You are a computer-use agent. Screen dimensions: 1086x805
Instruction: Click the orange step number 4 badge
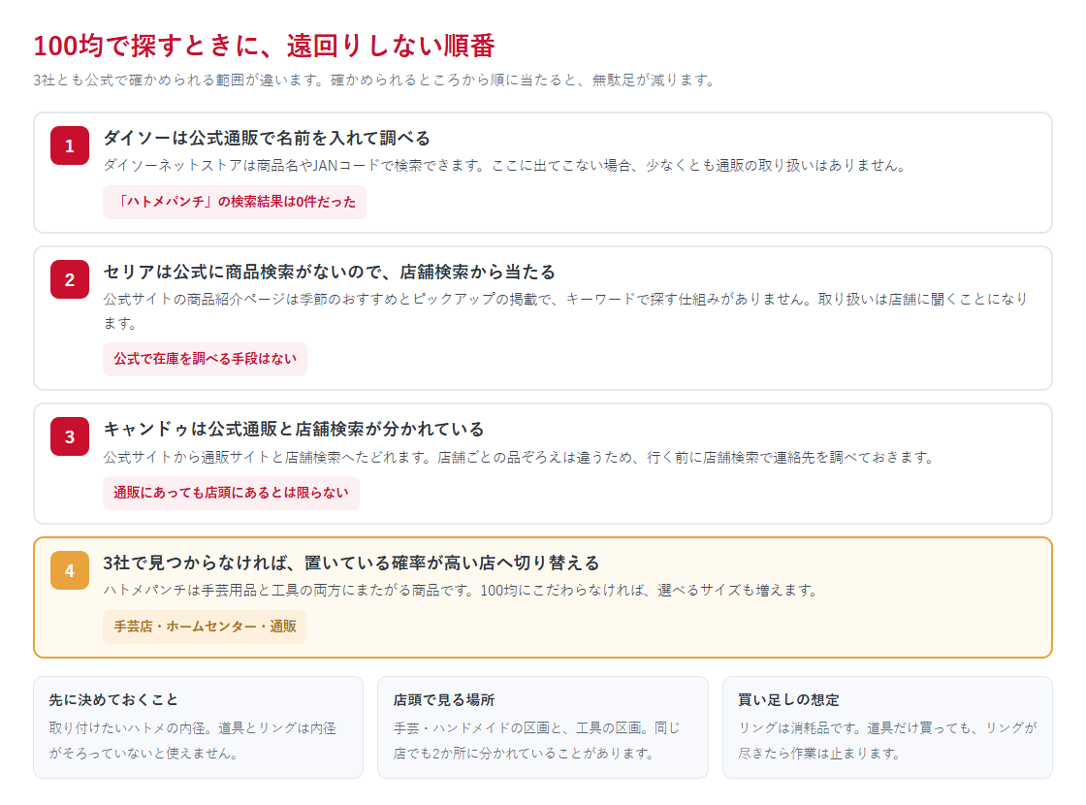point(69,570)
